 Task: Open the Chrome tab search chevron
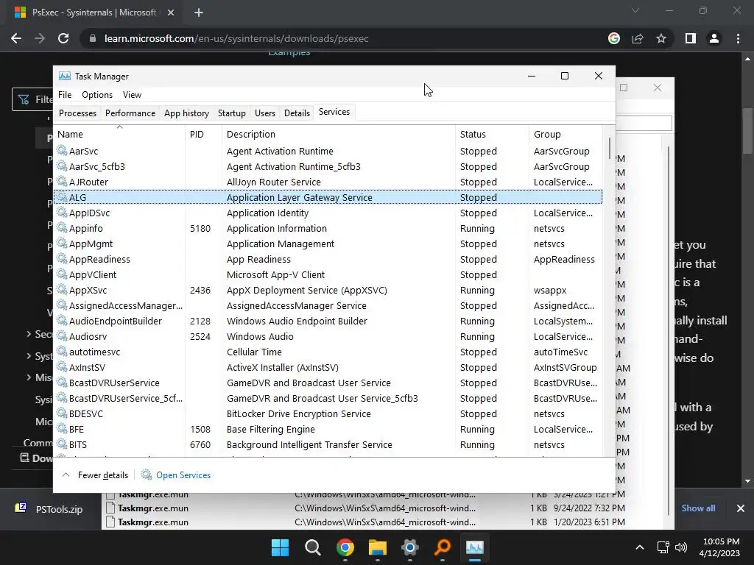click(x=635, y=10)
